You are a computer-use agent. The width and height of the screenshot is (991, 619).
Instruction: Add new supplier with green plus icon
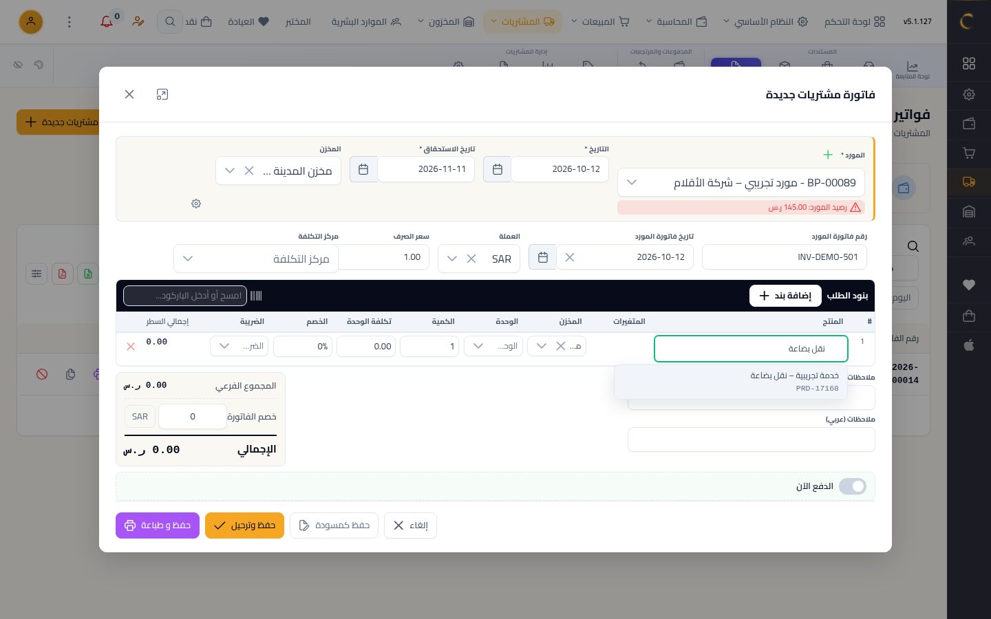(828, 155)
